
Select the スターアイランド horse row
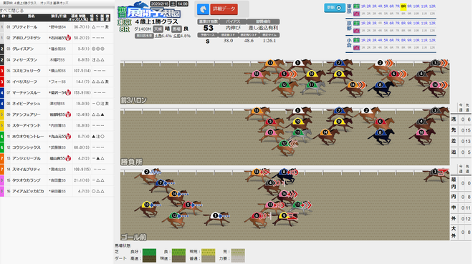(x=57, y=125)
